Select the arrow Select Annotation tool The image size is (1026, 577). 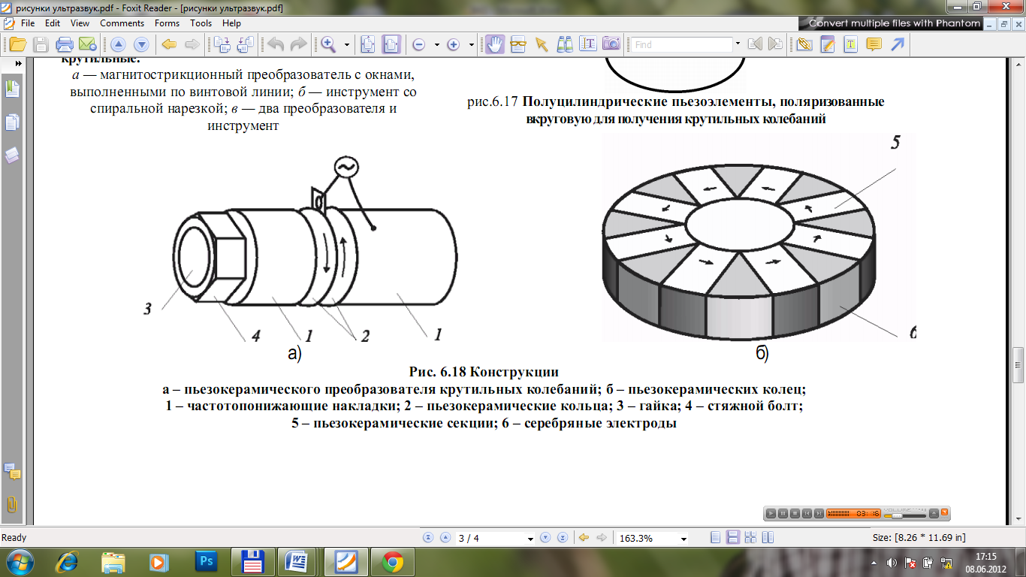[x=541, y=44]
